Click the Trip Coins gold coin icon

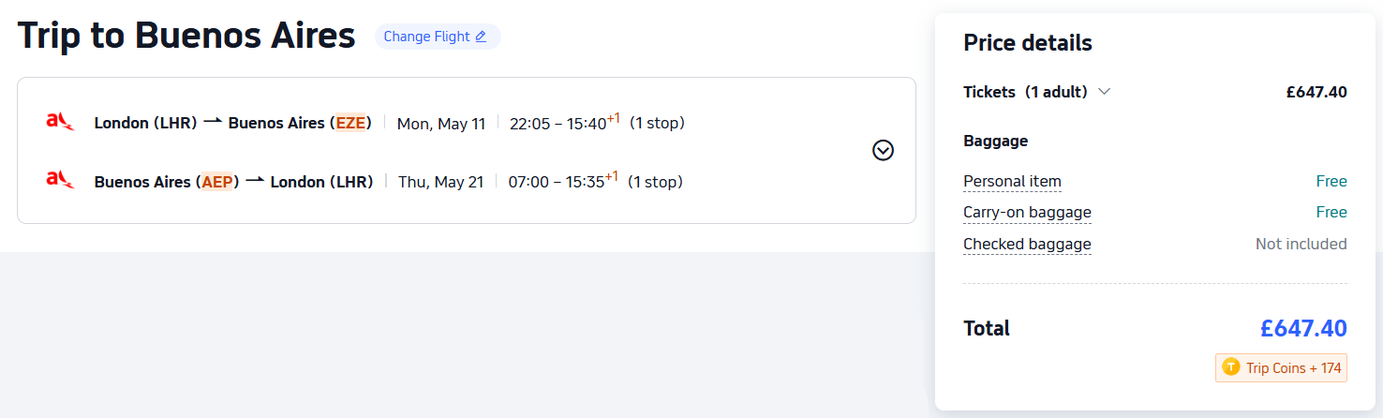click(x=1231, y=367)
